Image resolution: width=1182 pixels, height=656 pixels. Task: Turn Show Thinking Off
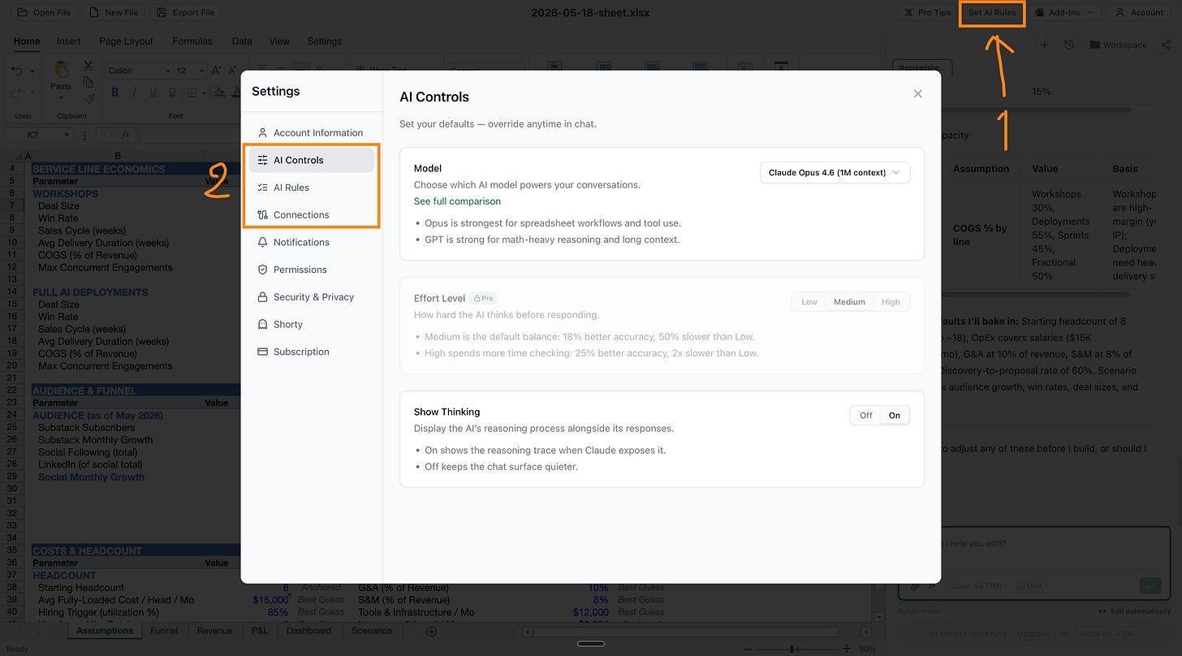(866, 416)
